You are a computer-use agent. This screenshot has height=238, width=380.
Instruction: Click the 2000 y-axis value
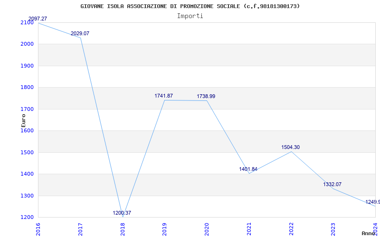click(27, 44)
